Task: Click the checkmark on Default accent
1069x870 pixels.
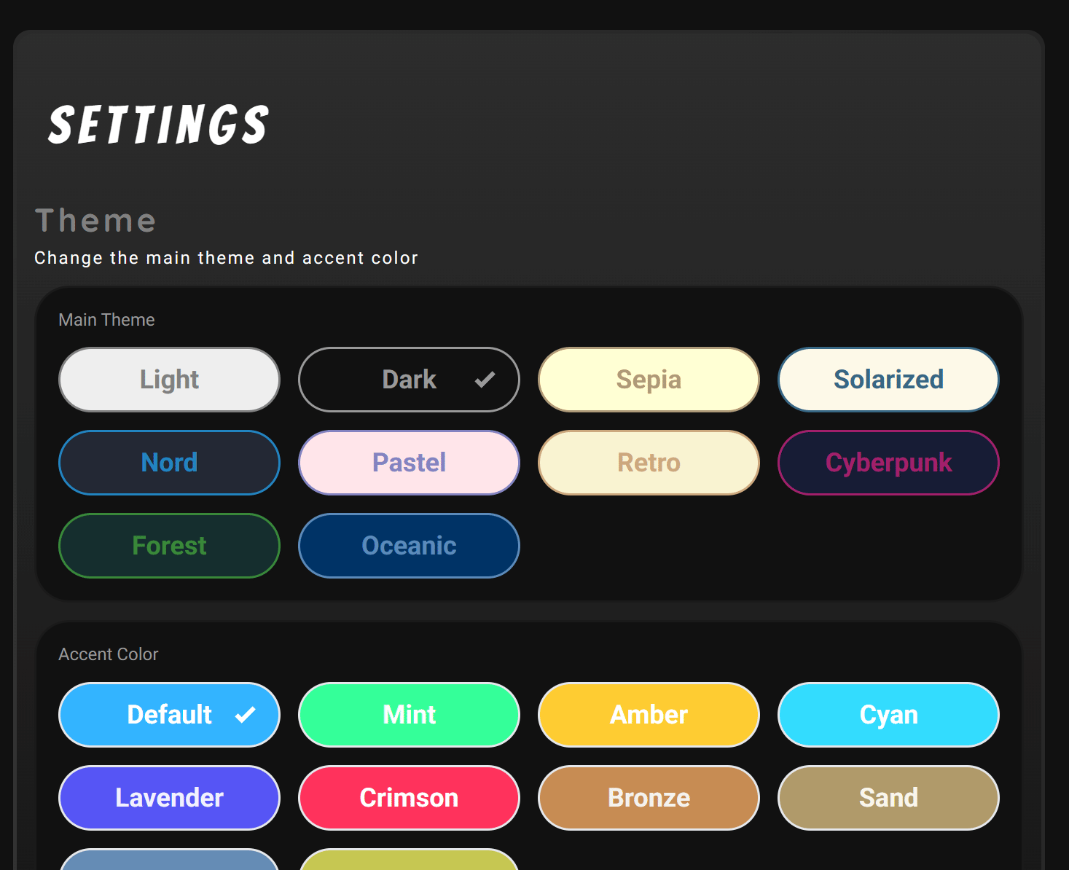Action: (246, 715)
